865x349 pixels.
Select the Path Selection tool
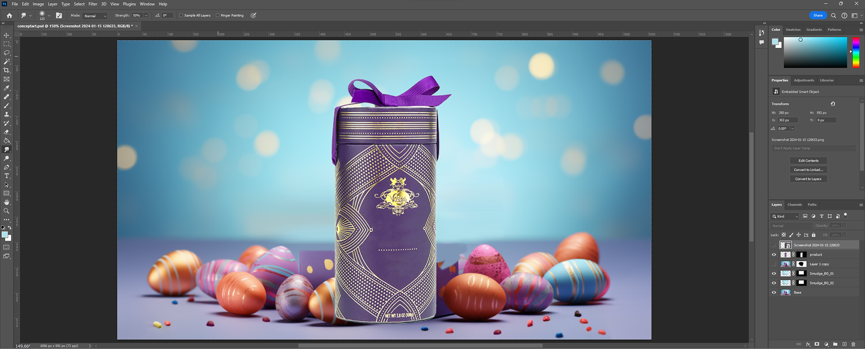coord(6,185)
